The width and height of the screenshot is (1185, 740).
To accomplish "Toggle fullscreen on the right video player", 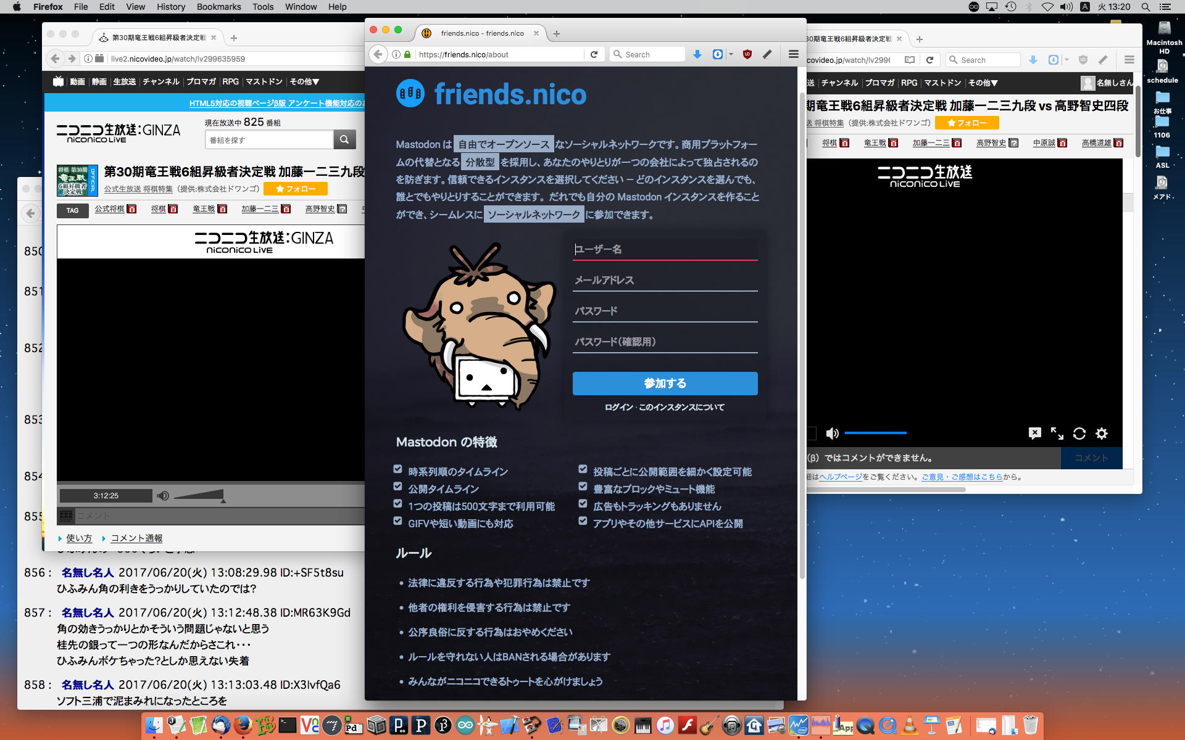I will 1057,434.
